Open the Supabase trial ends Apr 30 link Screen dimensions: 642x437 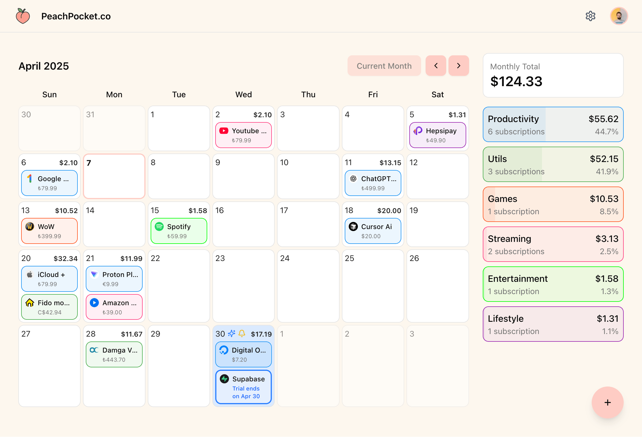pos(246,392)
